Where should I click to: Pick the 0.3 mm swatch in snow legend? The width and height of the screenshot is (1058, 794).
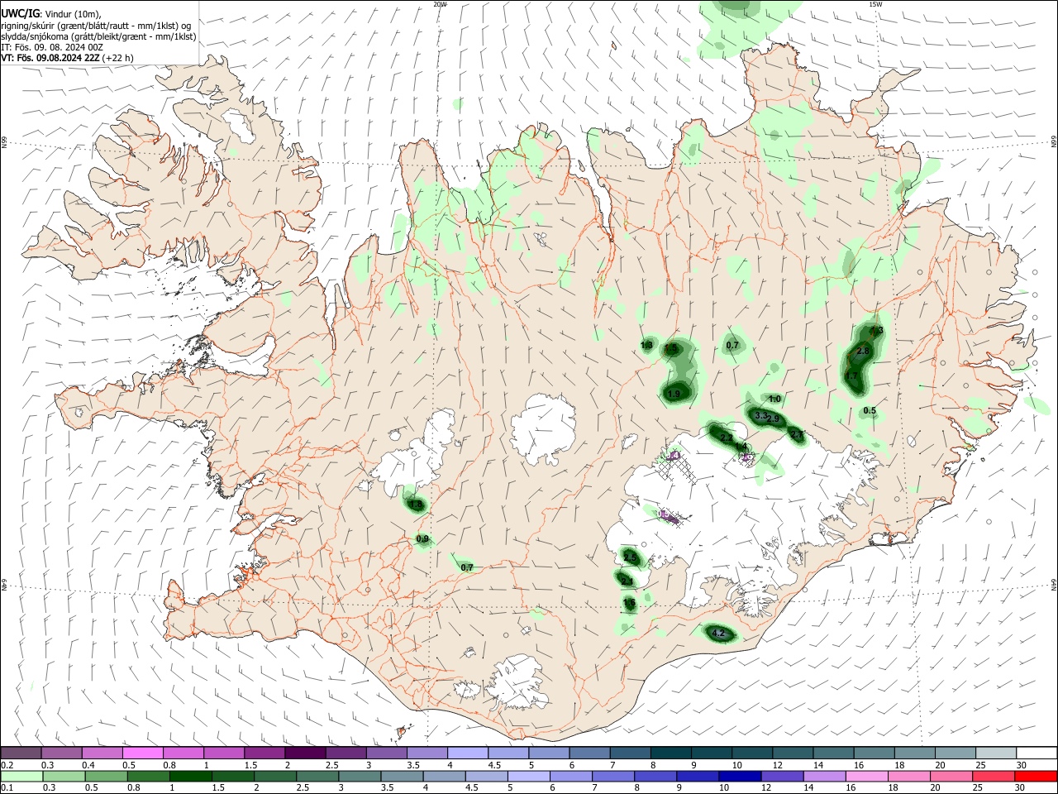click(61, 753)
